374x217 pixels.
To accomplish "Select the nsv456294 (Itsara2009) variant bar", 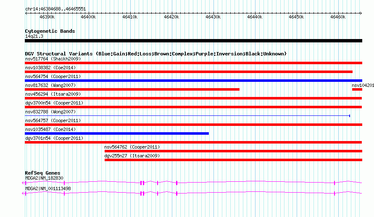I will pyautogui.click(x=193, y=98).
